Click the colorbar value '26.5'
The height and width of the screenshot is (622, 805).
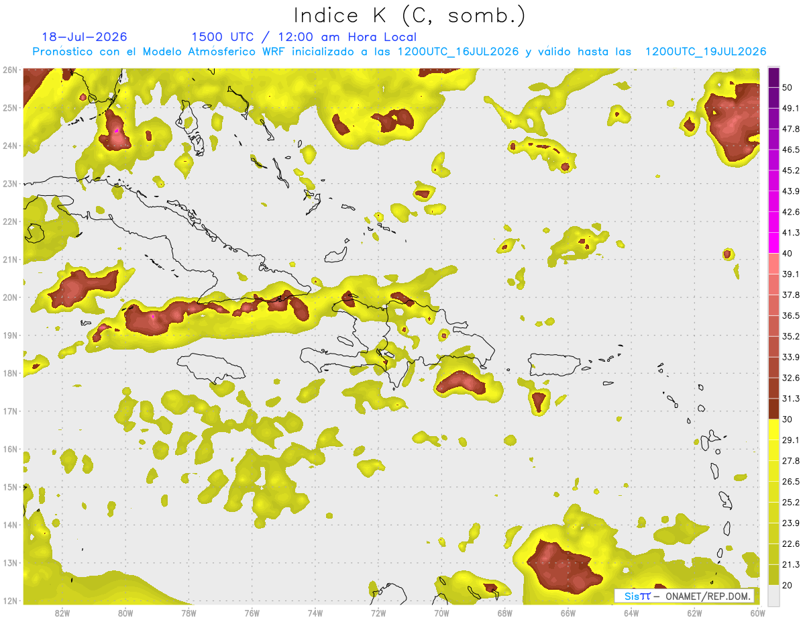pyautogui.click(x=790, y=482)
